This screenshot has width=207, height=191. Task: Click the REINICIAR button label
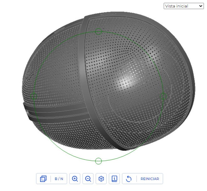[150, 179]
